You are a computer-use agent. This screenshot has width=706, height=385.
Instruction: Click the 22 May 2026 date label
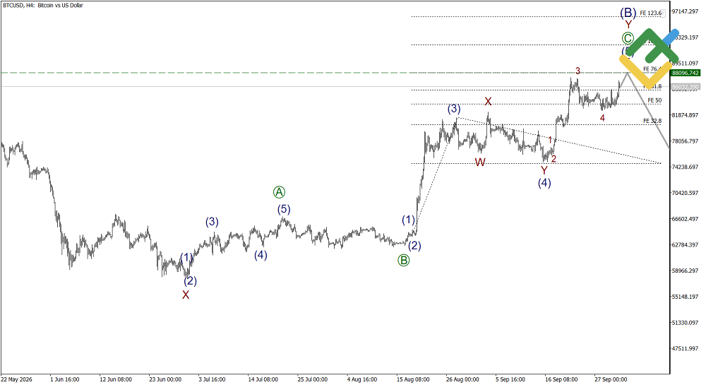tap(17, 379)
